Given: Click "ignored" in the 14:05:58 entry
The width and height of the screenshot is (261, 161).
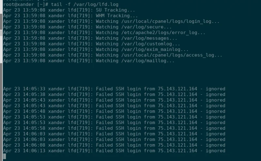Looking at the screenshot, I should 215,128.
